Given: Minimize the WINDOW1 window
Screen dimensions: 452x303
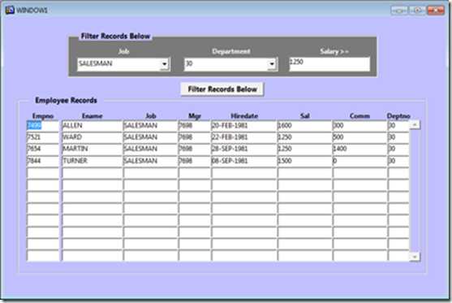Looking at the screenshot, I should click(399, 11).
